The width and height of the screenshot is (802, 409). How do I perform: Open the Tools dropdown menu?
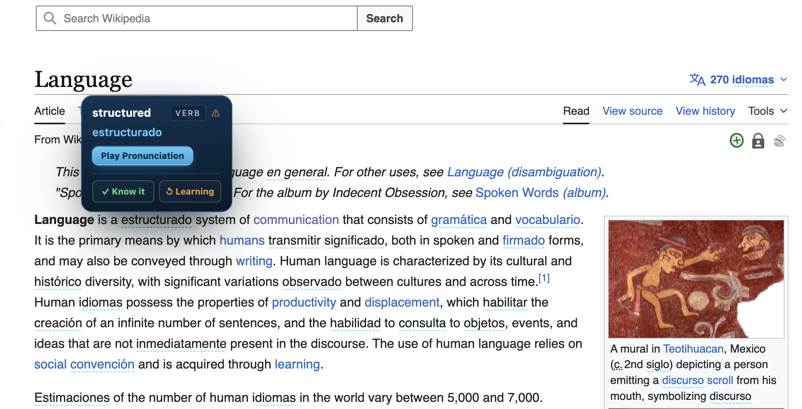[767, 111]
